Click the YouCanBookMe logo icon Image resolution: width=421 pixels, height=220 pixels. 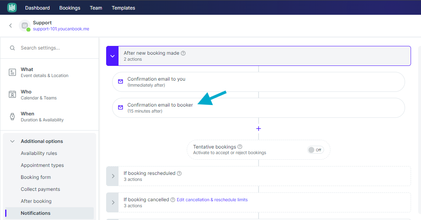coord(12,8)
